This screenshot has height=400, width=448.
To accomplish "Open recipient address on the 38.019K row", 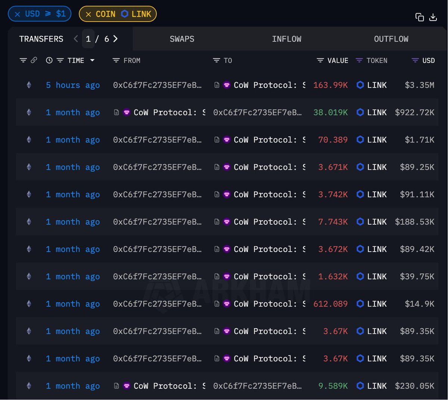I will (x=257, y=113).
